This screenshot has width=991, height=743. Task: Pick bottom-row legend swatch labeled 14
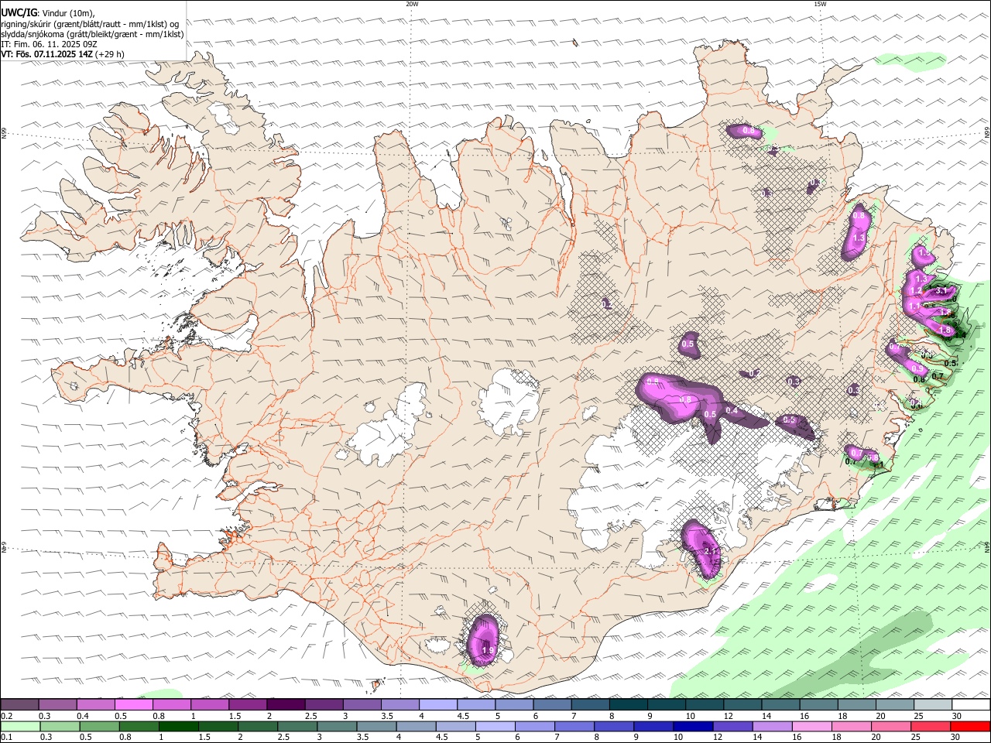pos(771,727)
